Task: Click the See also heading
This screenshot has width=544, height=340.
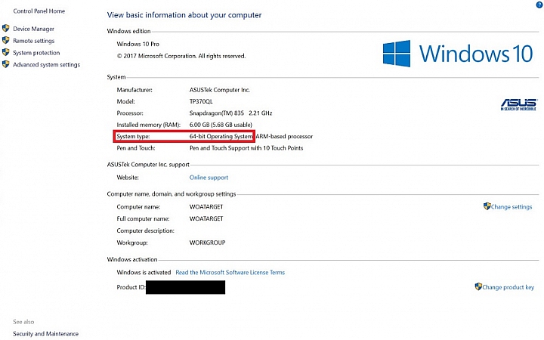Action: 23,322
